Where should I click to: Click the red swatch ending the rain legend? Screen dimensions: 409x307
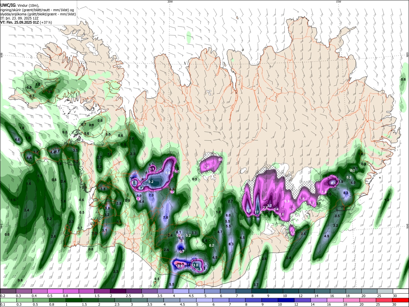pos(401,300)
